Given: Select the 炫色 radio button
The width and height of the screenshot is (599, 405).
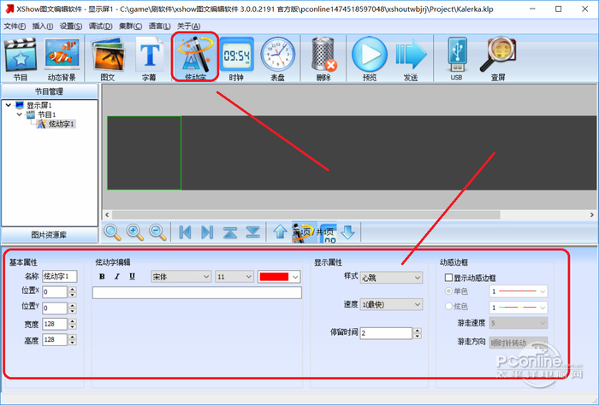Looking at the screenshot, I should point(449,306).
